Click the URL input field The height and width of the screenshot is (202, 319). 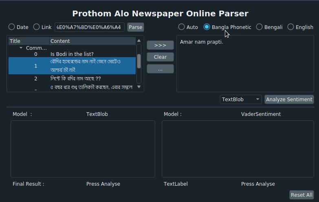(89, 27)
